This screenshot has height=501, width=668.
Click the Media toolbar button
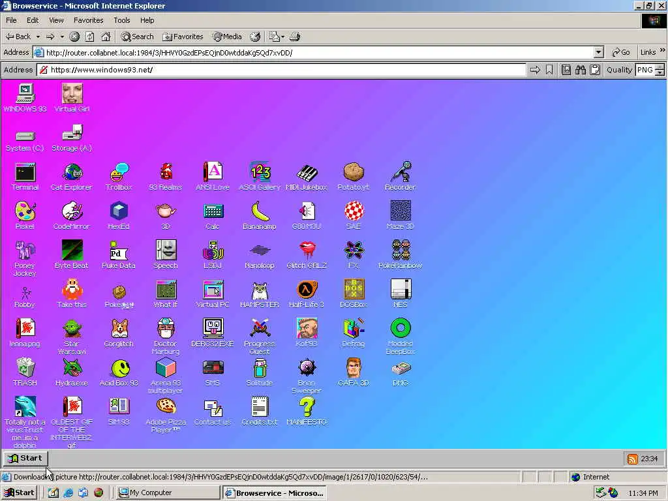pyautogui.click(x=228, y=37)
